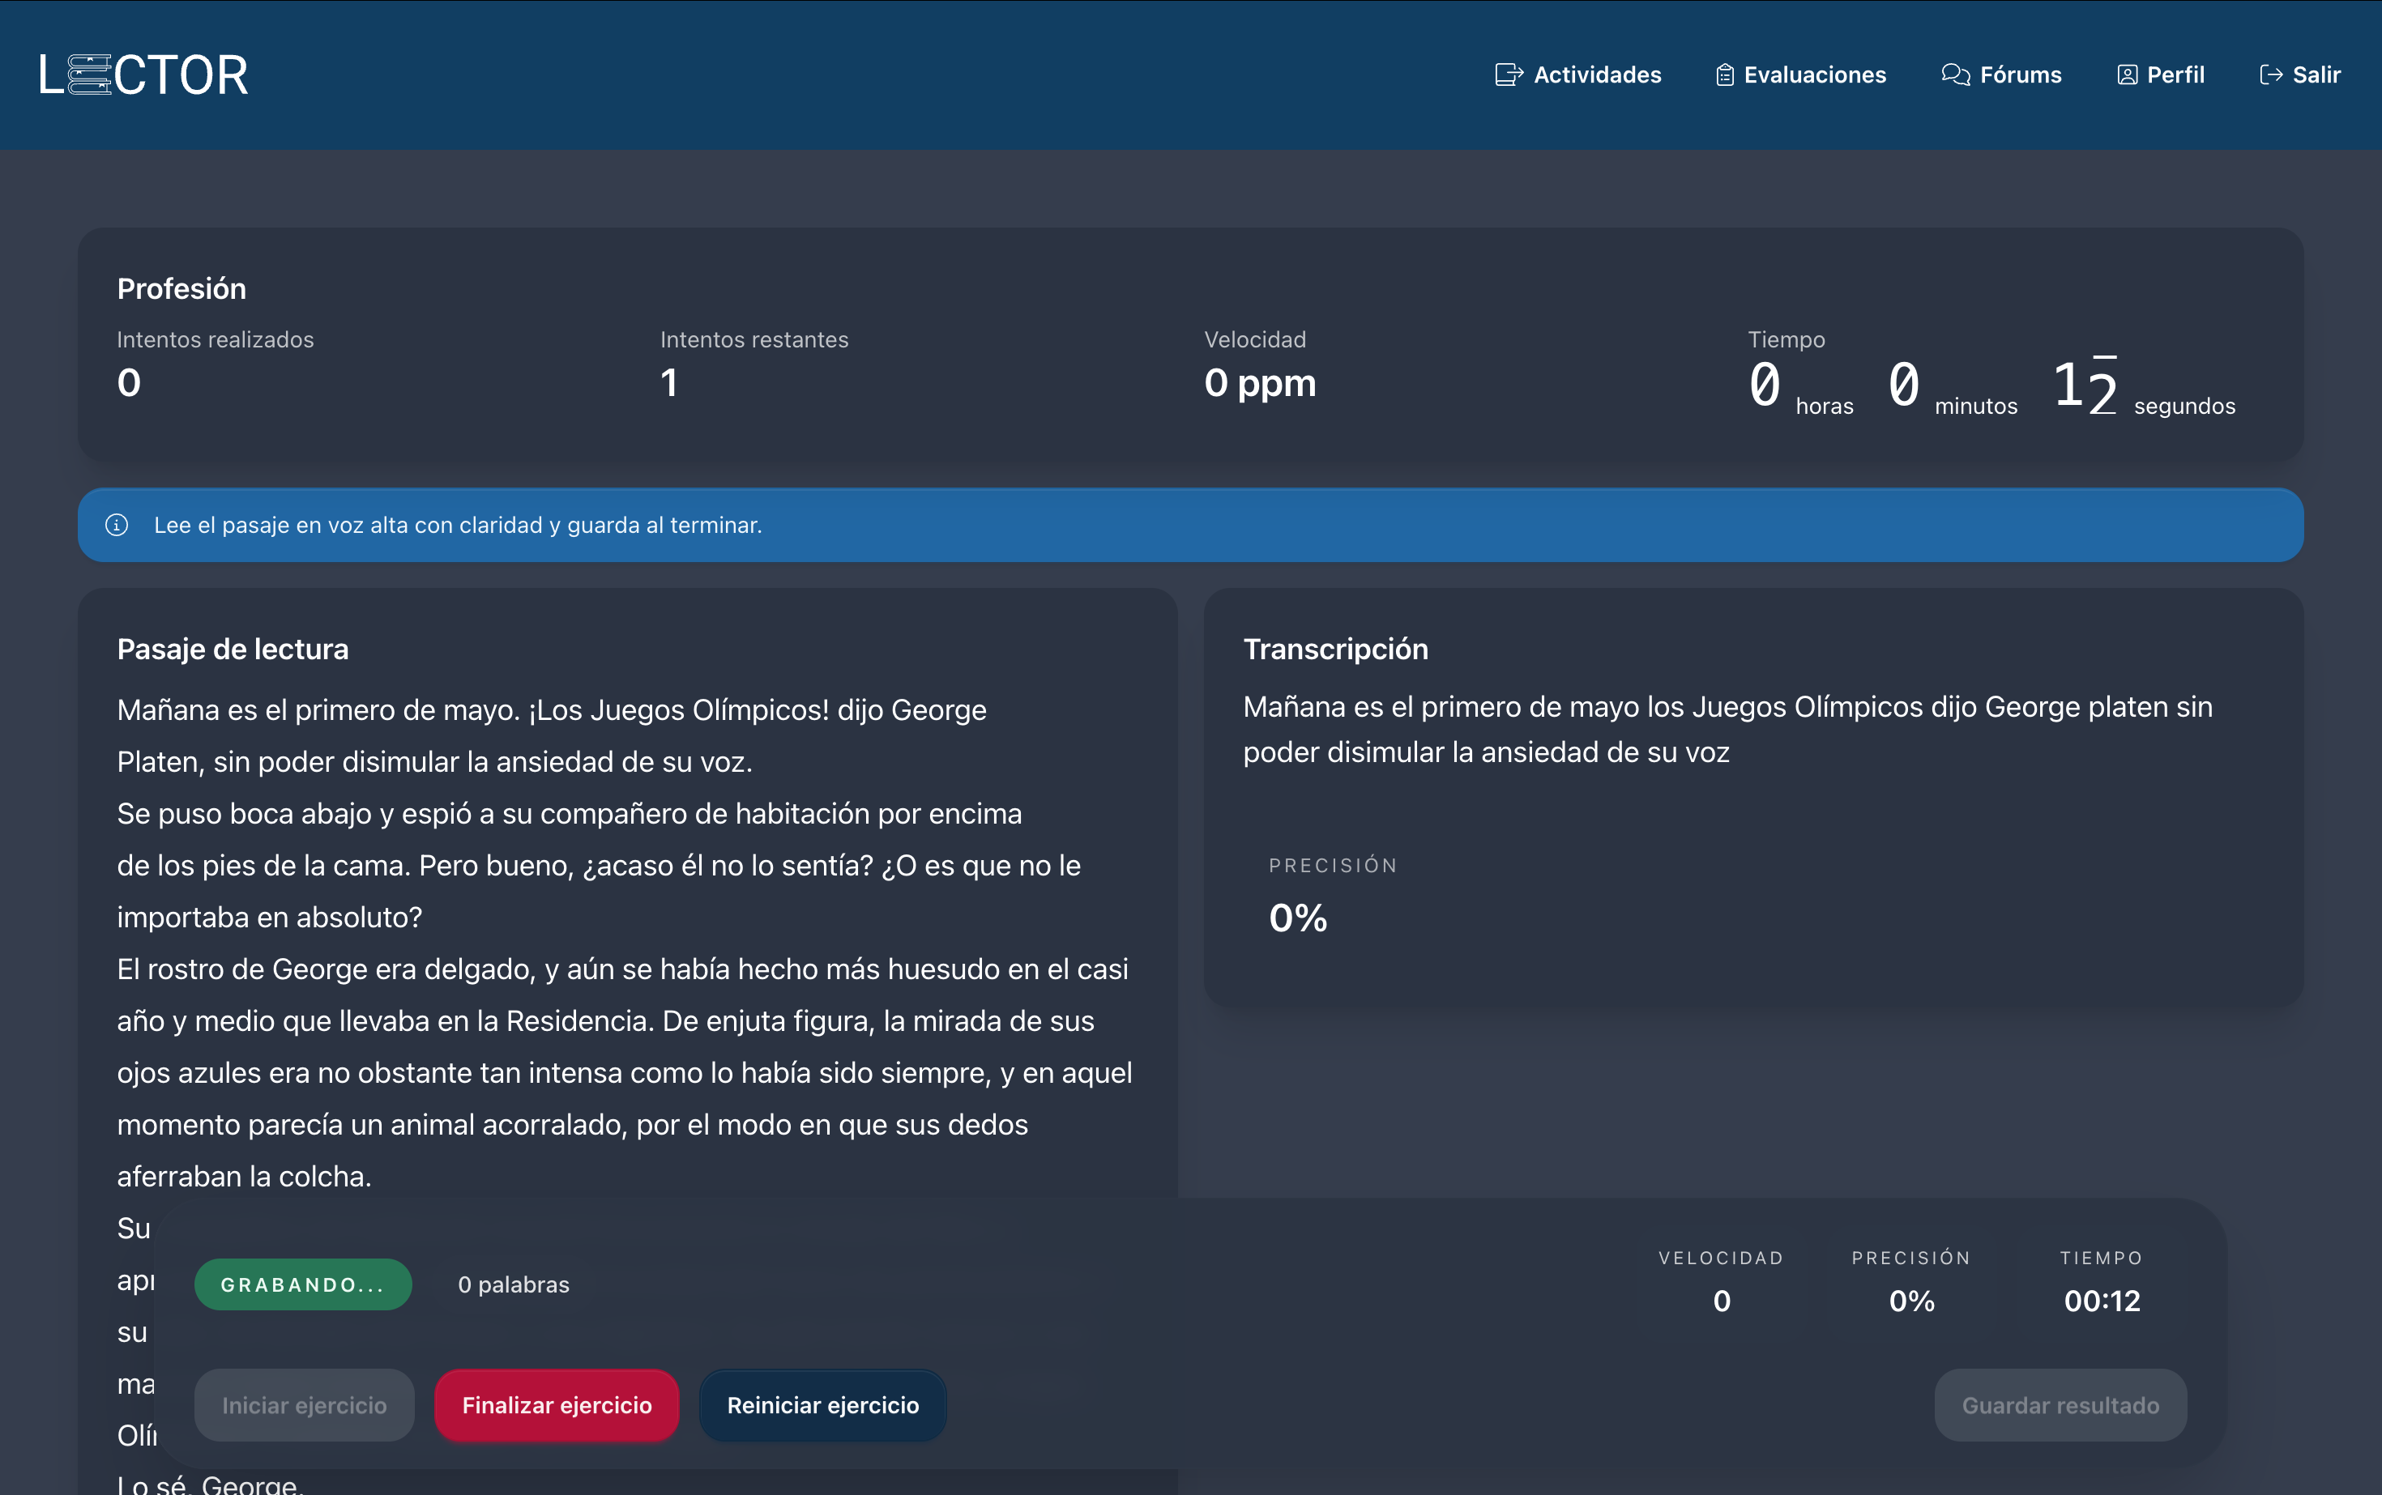Click the '12' segundos timer value
Viewport: 2382px width, 1495px height.
(x=2085, y=385)
